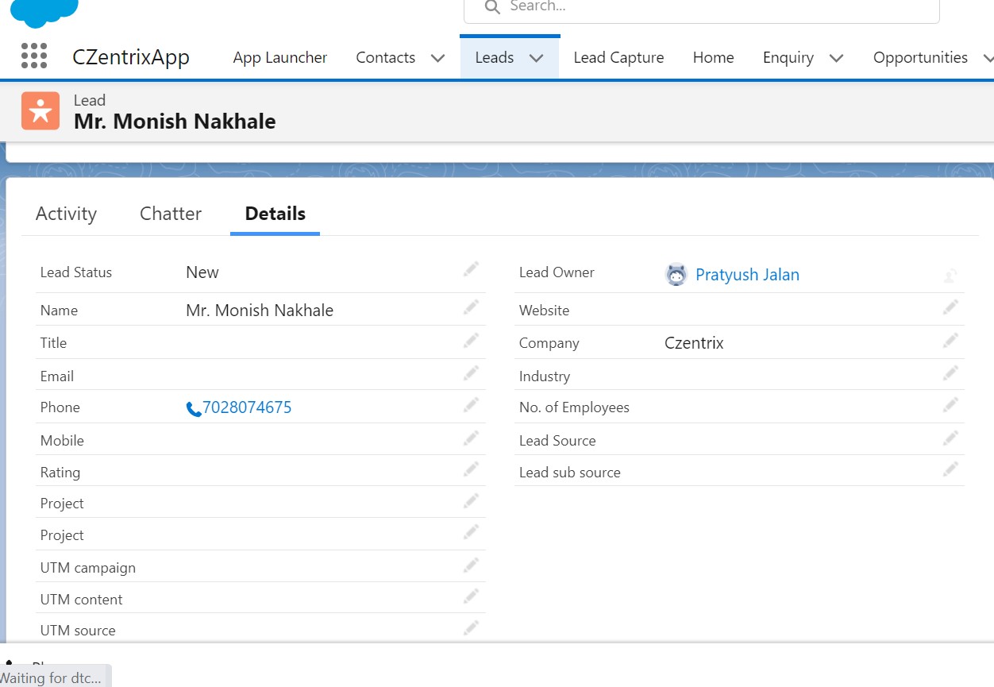This screenshot has width=994, height=687.
Task: Switch to the Chatter tab
Action: [170, 213]
